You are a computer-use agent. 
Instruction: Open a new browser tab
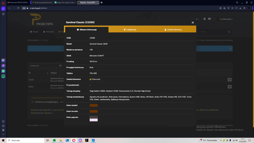tap(102, 3)
